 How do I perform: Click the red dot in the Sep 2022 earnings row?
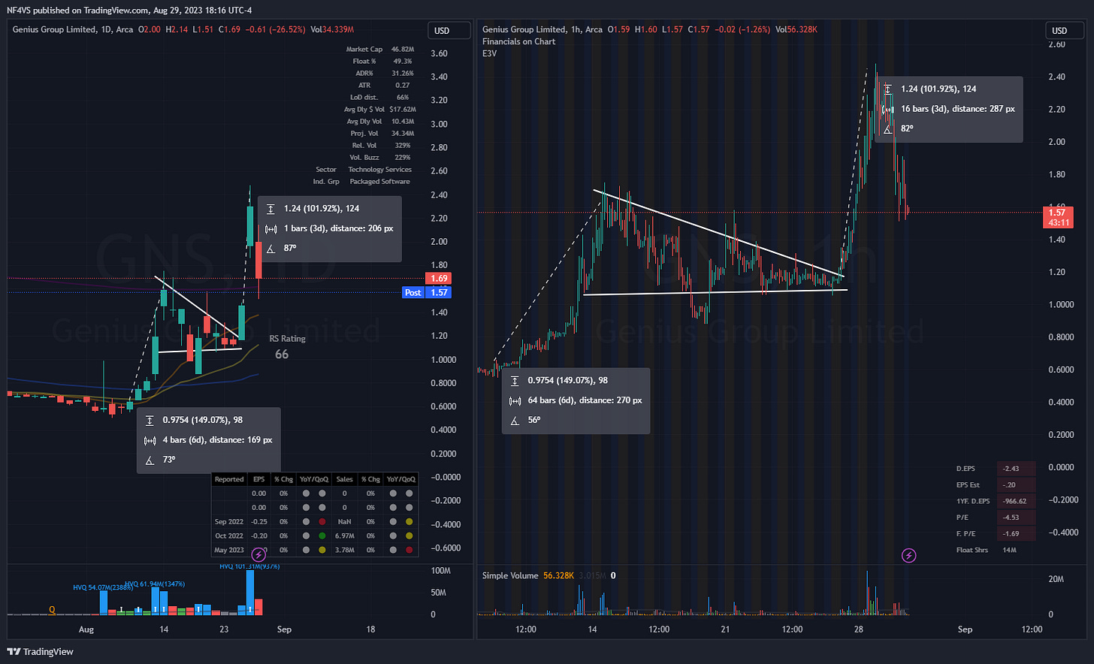pyautogui.click(x=322, y=521)
